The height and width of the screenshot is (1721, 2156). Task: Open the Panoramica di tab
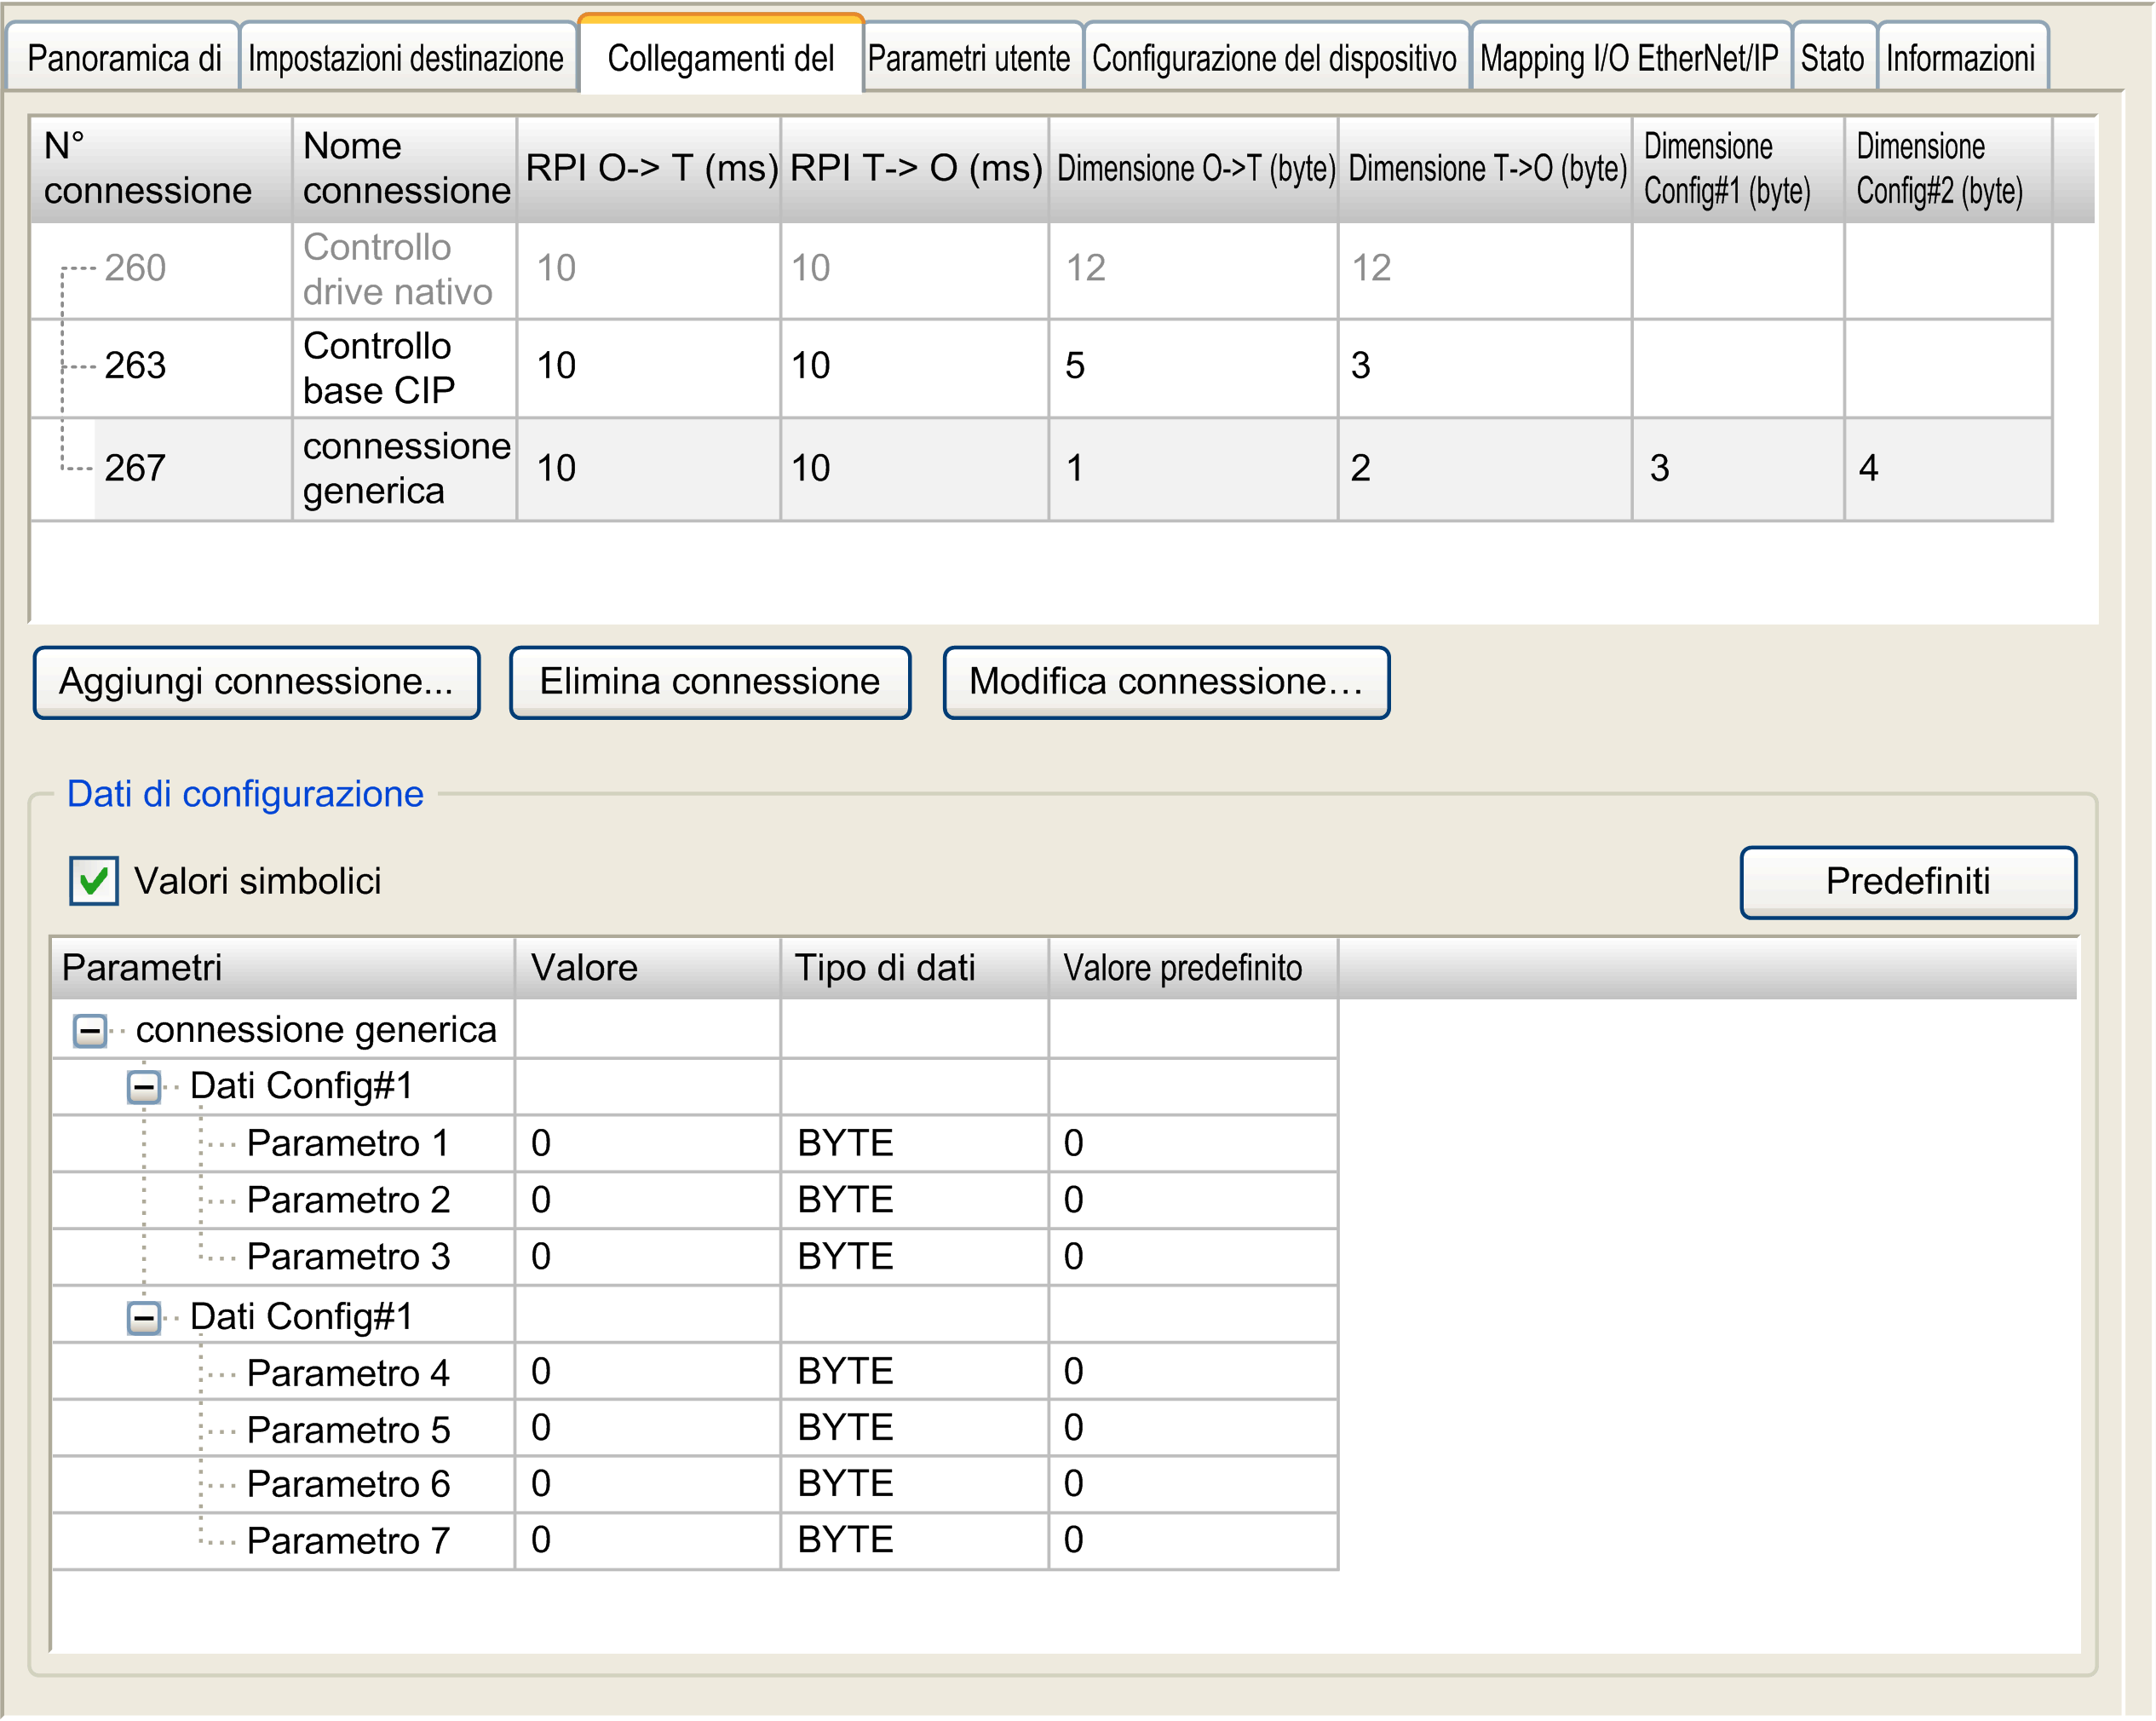[x=123, y=58]
